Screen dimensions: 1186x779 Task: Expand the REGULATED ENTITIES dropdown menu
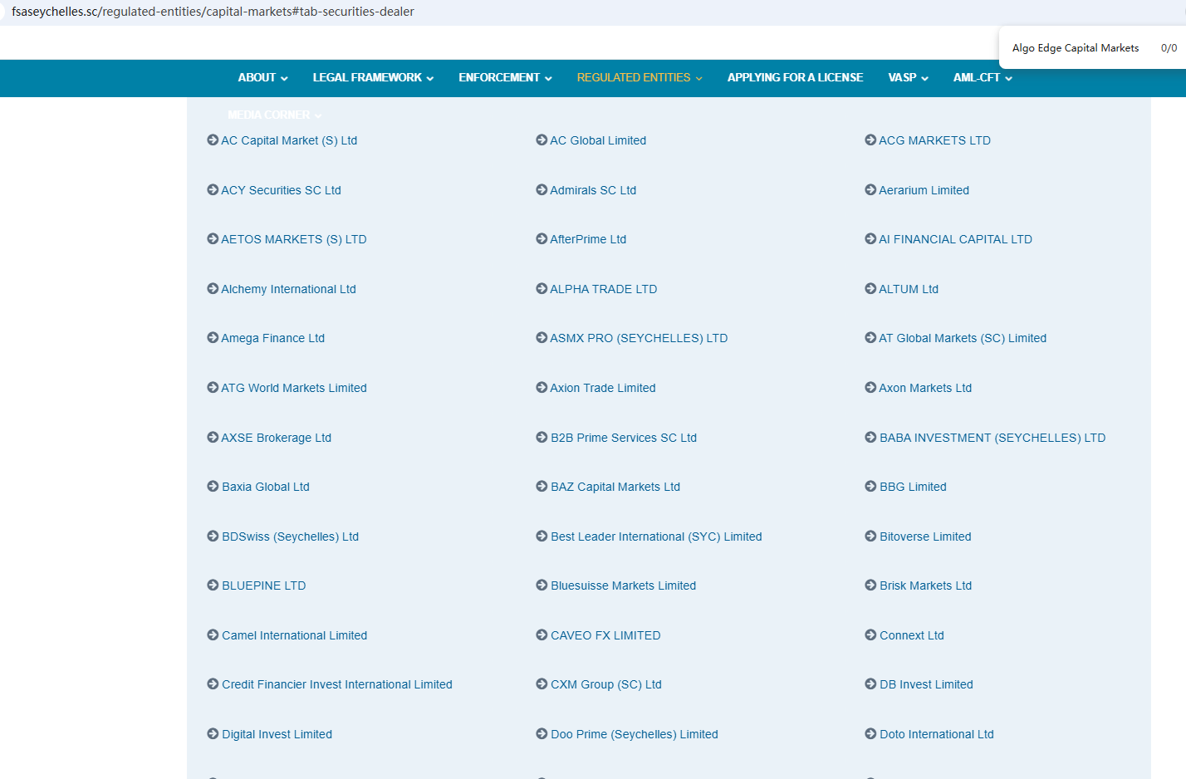click(x=640, y=78)
